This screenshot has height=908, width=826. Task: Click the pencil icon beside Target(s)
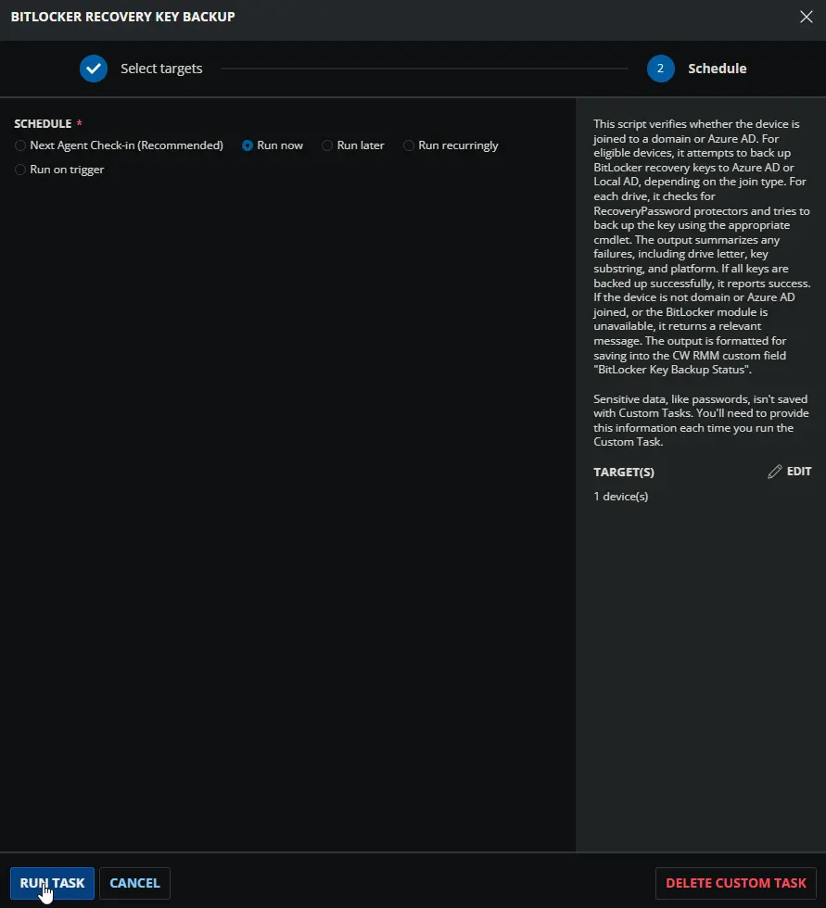(x=775, y=472)
